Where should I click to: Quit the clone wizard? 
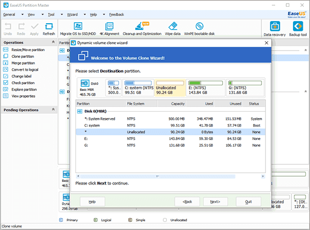249,202
